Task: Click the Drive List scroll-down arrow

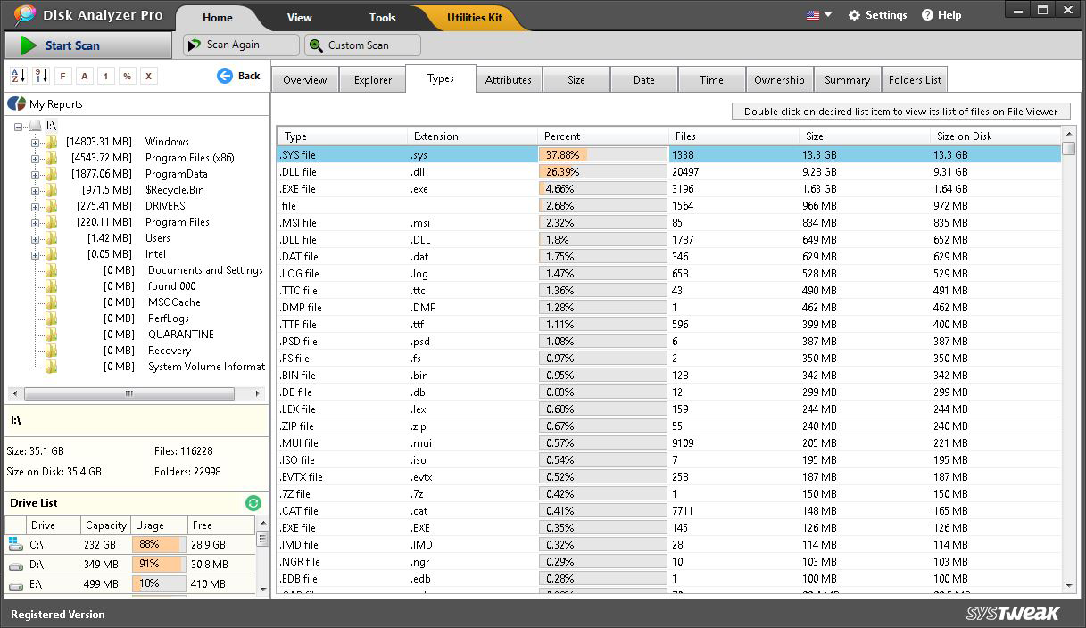Action: [262, 588]
